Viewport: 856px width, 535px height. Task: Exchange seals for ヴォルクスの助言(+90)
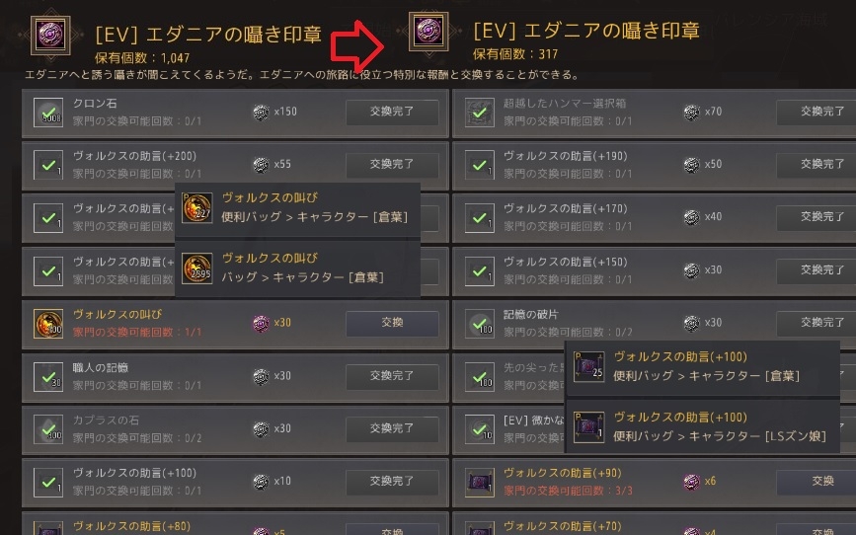[818, 482]
